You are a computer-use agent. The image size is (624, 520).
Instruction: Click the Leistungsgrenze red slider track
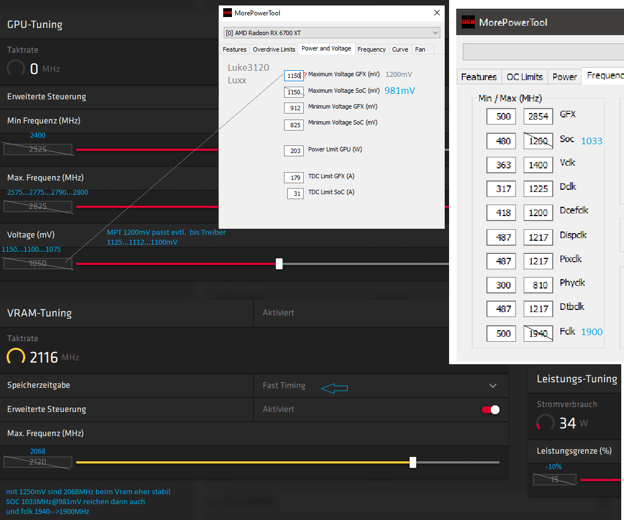point(602,480)
